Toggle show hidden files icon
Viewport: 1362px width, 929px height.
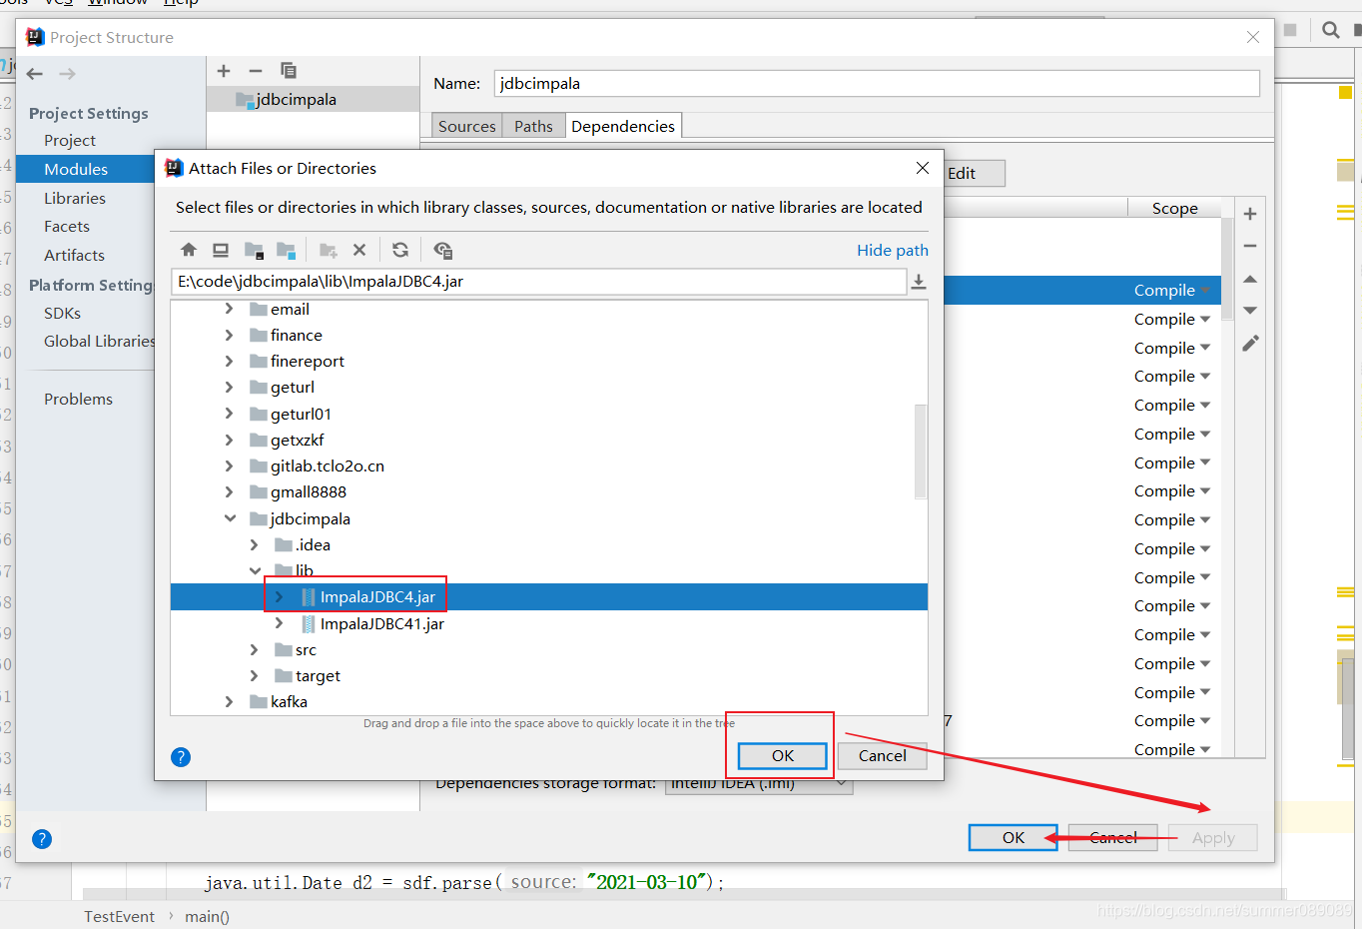[443, 250]
